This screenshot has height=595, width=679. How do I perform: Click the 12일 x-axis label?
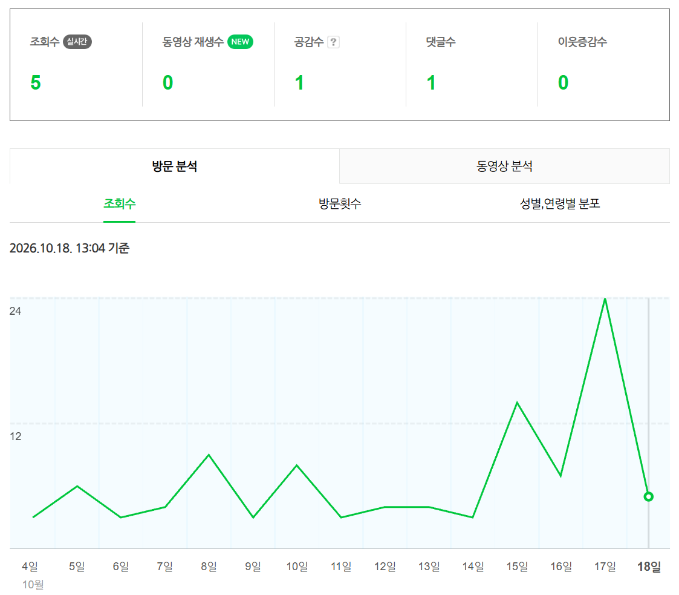tap(385, 567)
